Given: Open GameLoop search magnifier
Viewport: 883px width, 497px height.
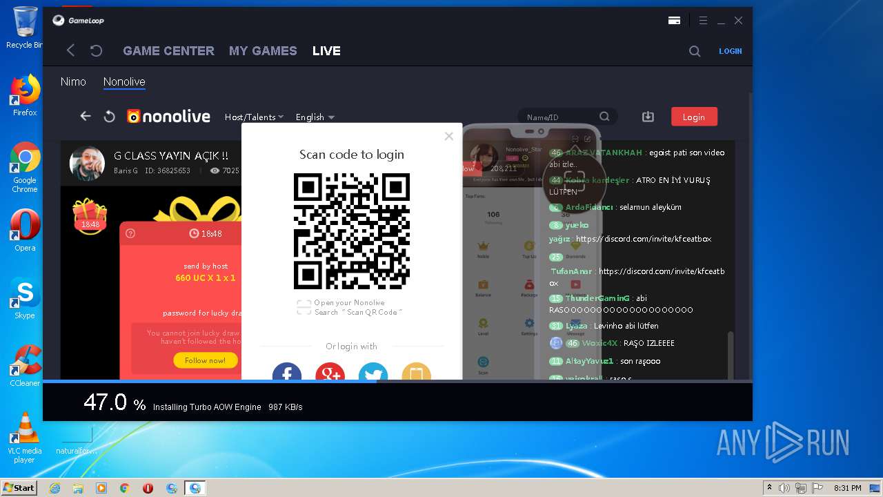Looking at the screenshot, I should (x=695, y=51).
